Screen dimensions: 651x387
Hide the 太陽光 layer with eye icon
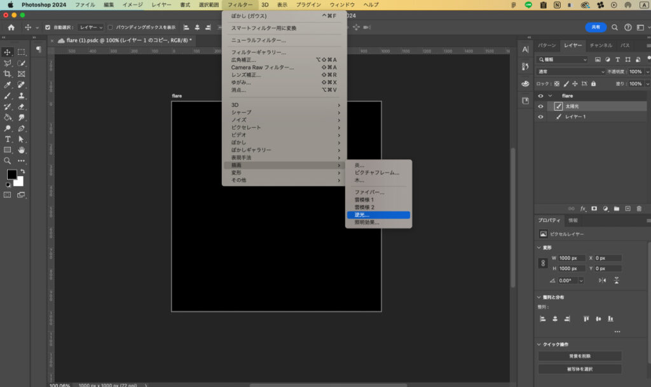[540, 106]
